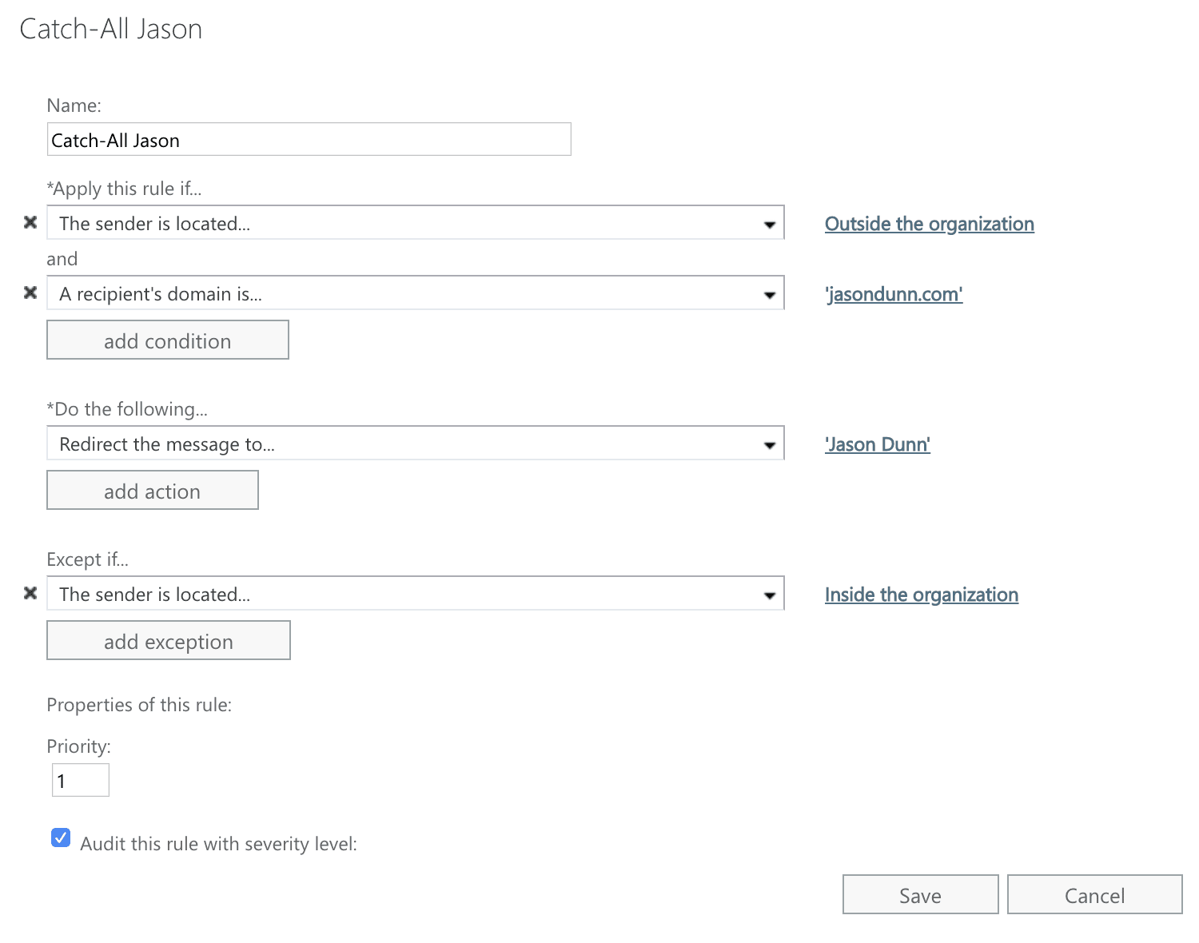Click the 'Audit this rule with severity level' label
Viewport: 1199px width, 943px height.
218,844
